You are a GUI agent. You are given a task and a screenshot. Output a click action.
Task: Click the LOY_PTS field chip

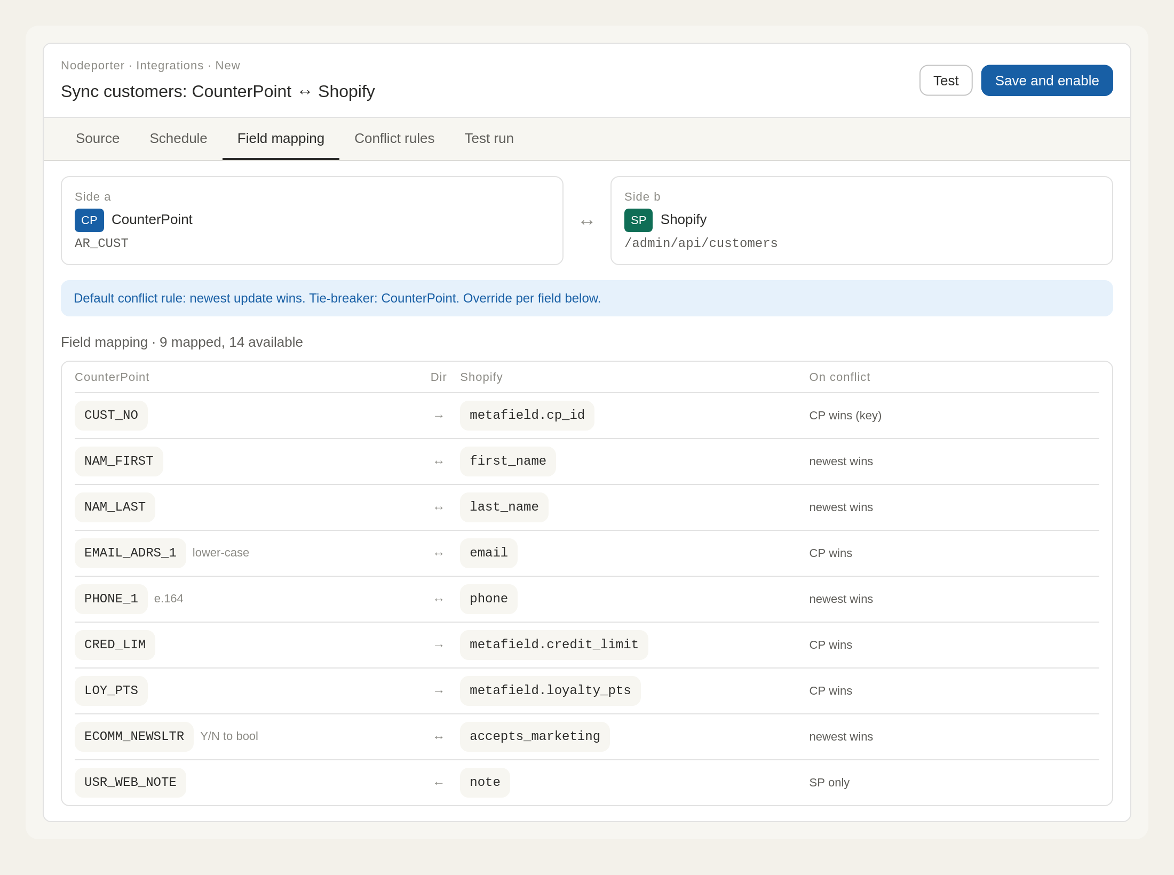click(111, 690)
